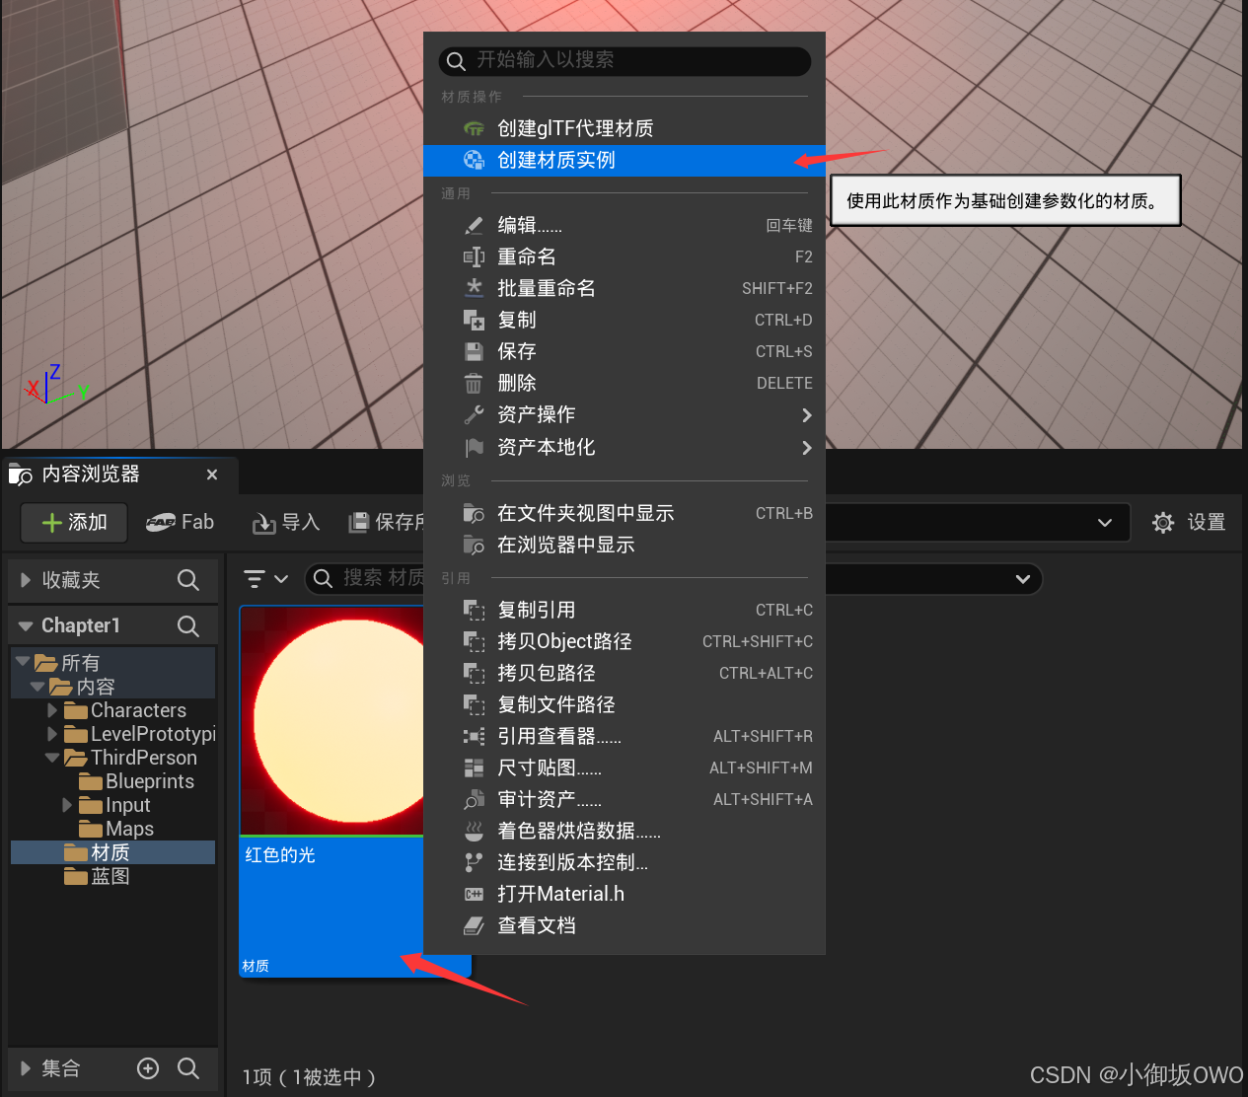Expand the 收藏夹 section
Image resolution: width=1248 pixels, height=1097 pixels.
coord(26,580)
